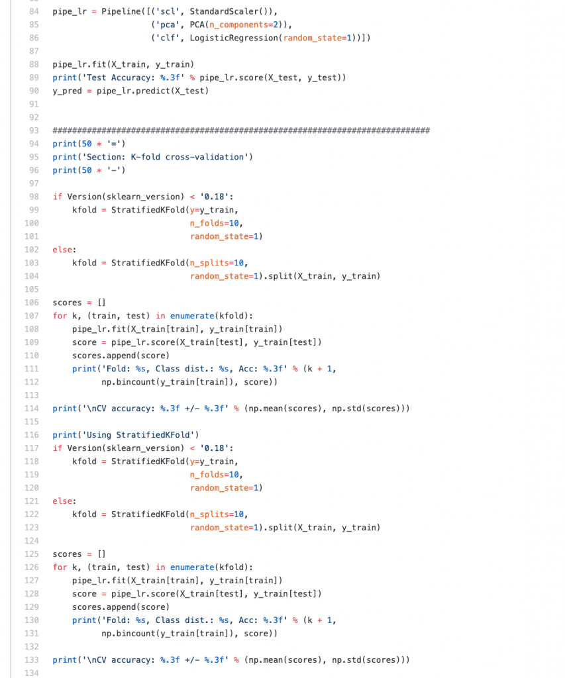Screen dimensions: 565x678
Task: Click 'StandardScaler()' on line 84
Action: (231, 11)
